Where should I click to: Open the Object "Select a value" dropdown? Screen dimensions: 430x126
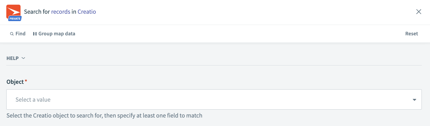[208, 99]
